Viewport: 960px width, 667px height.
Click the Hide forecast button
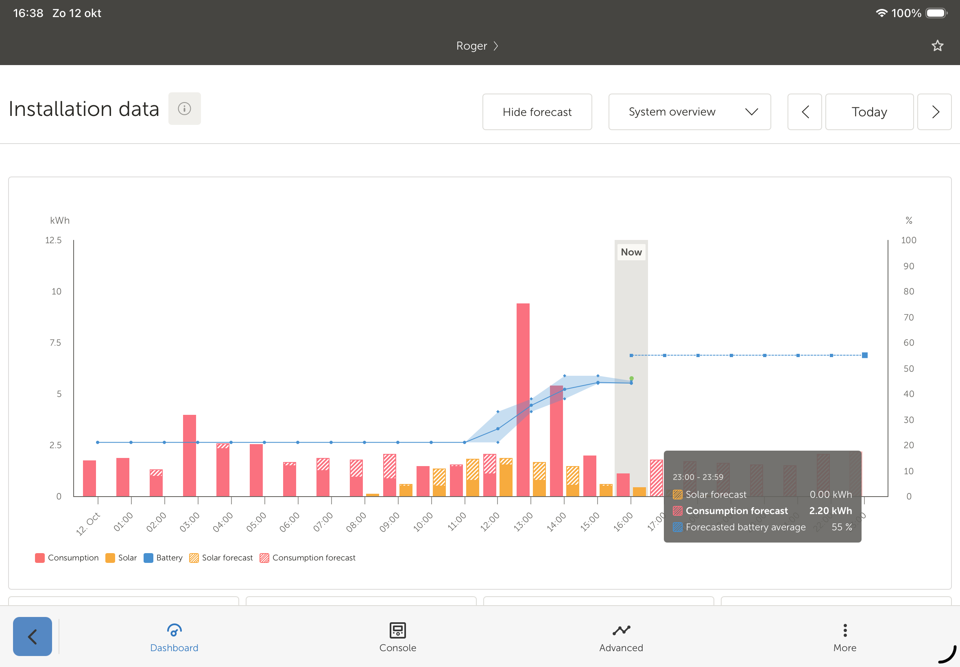[x=537, y=112]
